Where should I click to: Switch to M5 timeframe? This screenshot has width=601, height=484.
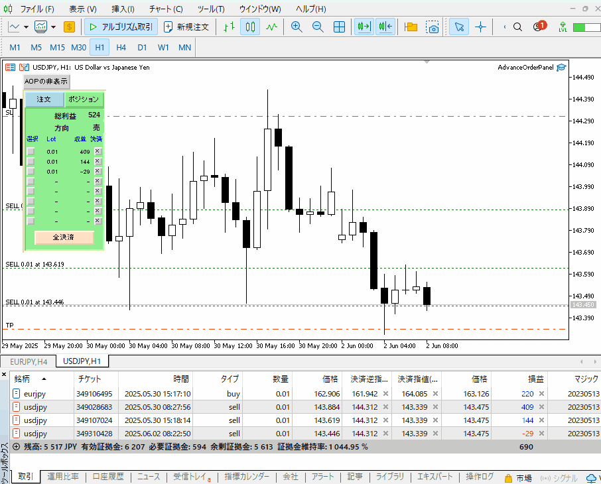pos(36,48)
